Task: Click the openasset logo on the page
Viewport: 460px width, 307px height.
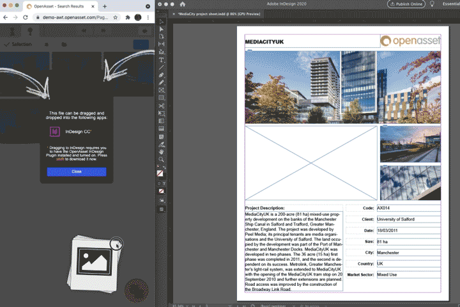Action: click(x=410, y=41)
